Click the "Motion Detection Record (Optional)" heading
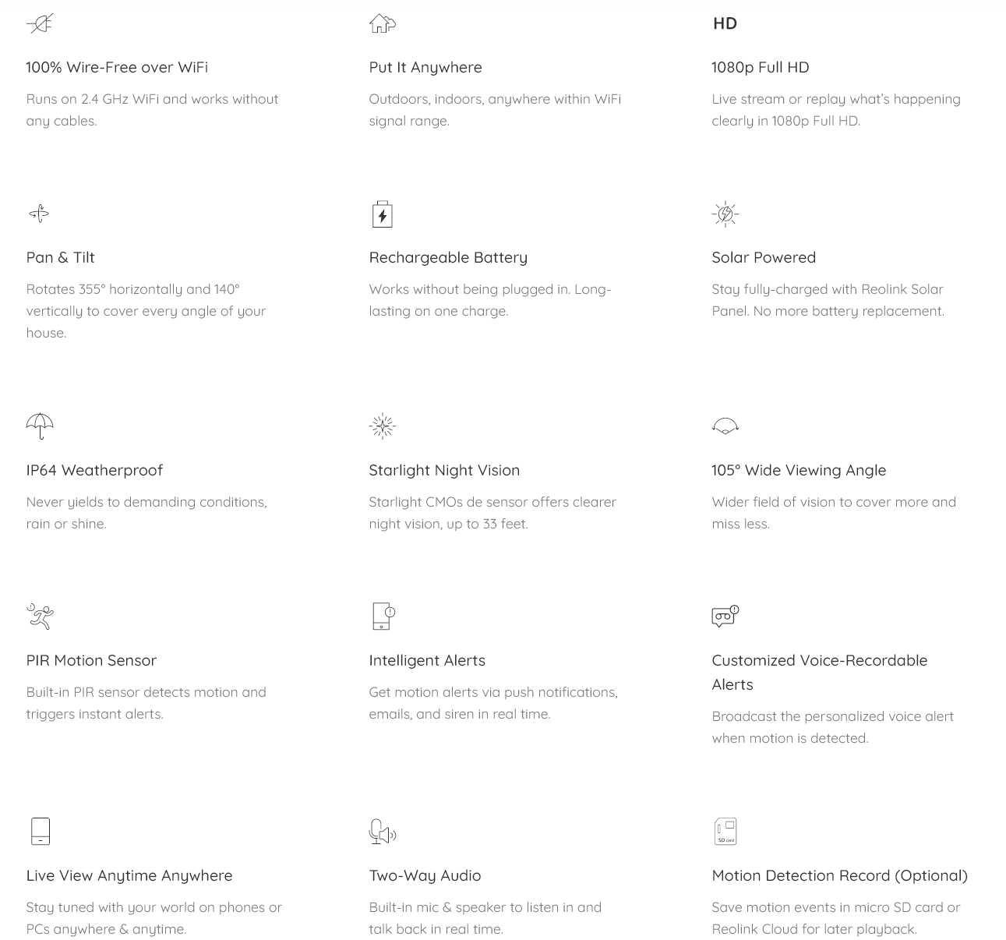Viewport: 1006px width, 940px height. (839, 875)
